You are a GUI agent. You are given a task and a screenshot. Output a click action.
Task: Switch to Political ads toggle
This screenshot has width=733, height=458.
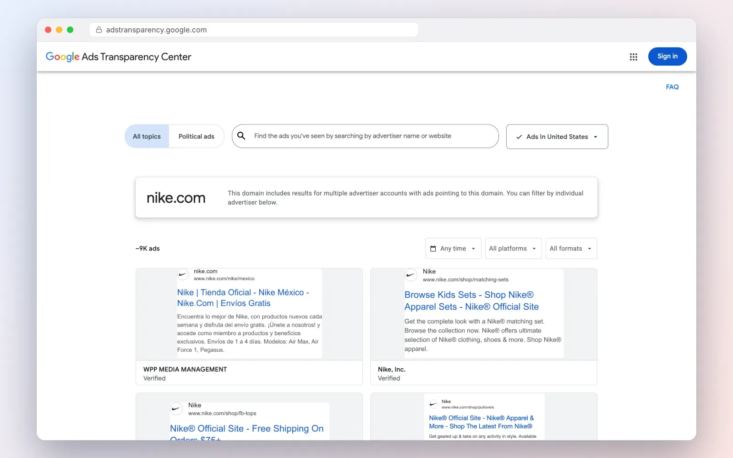(197, 136)
